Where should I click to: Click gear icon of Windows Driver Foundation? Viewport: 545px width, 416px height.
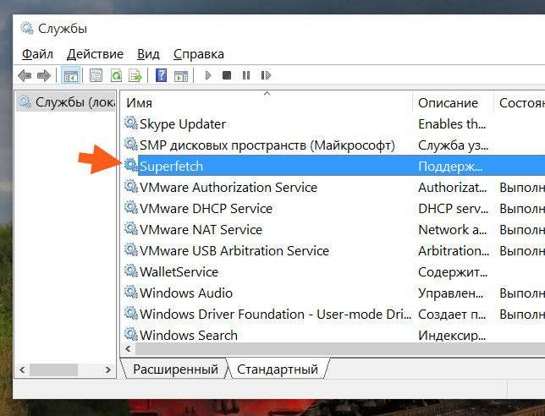point(131,313)
